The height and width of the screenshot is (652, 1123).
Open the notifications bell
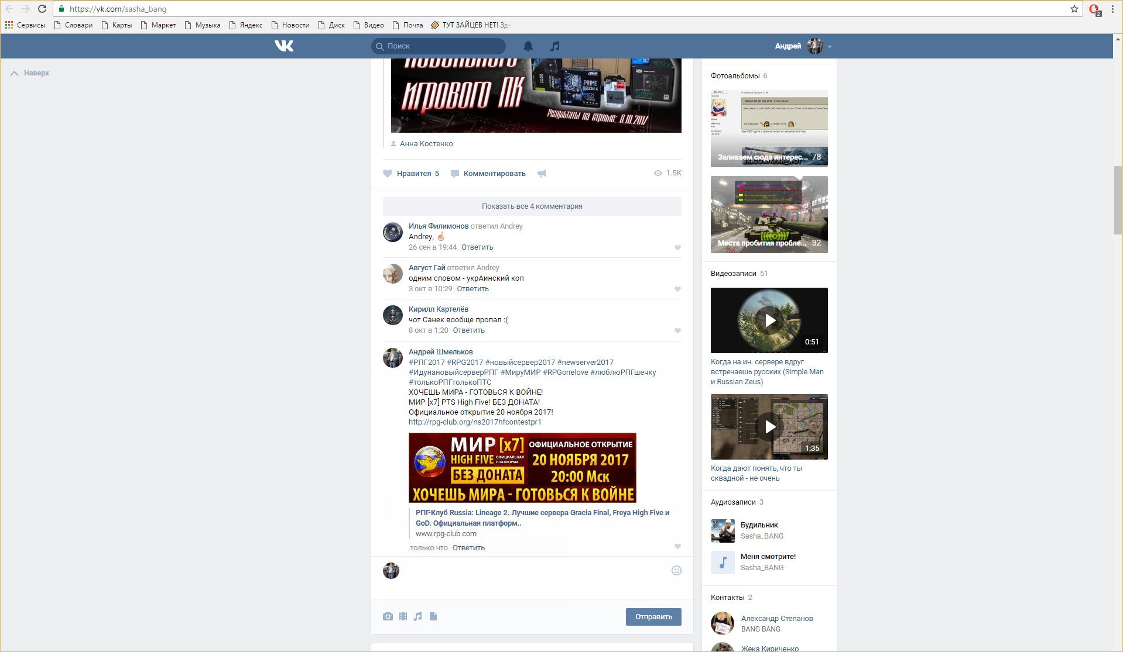(x=528, y=46)
